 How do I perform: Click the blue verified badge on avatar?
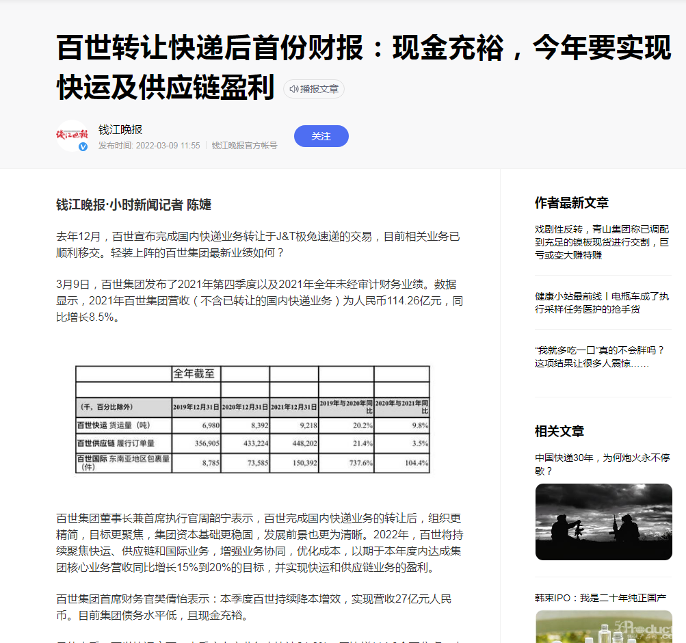tap(83, 147)
